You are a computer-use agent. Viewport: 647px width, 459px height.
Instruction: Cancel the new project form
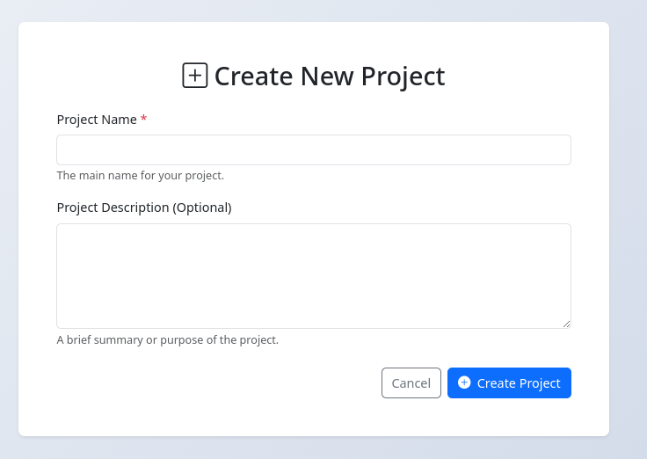pos(411,383)
